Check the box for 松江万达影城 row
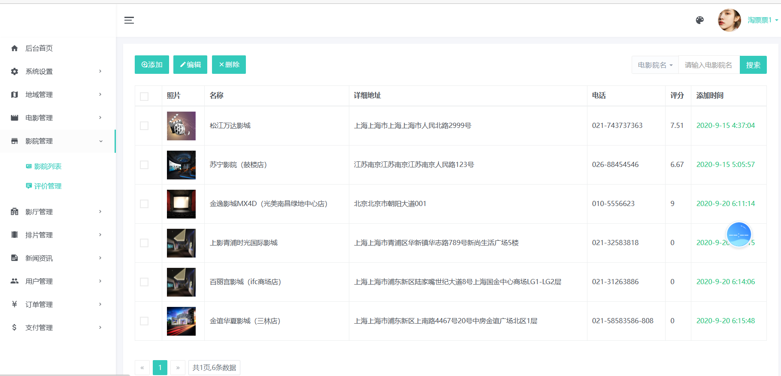781x376 pixels. (144, 126)
